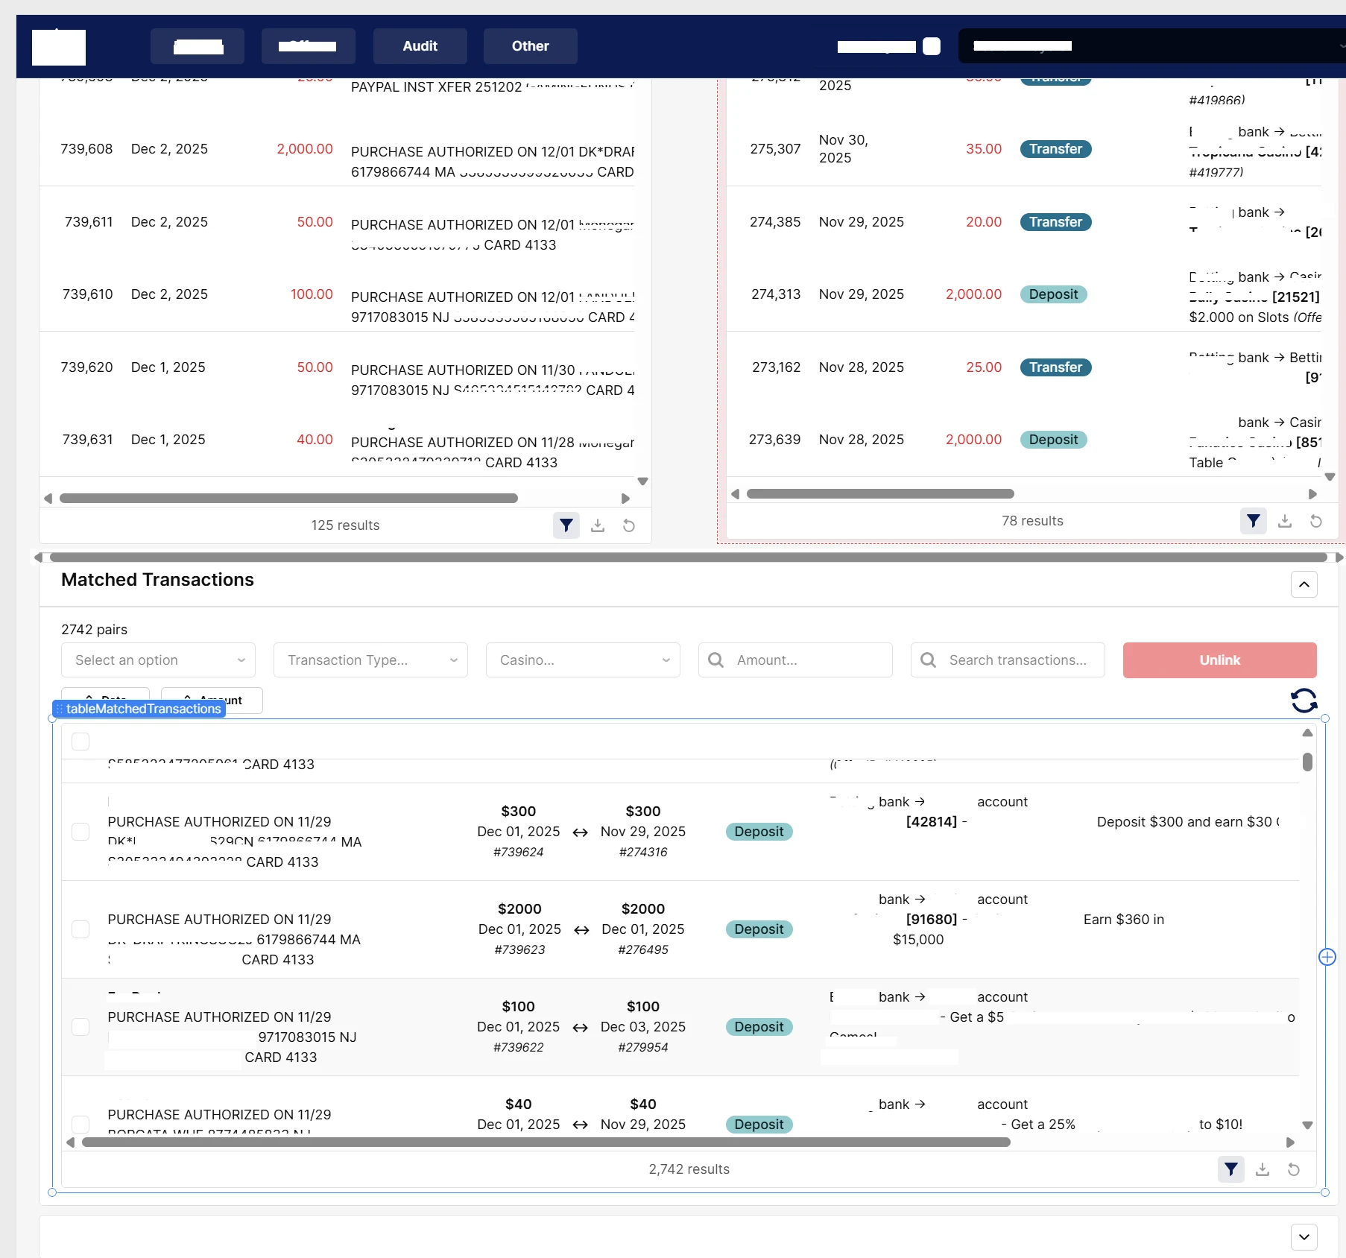Click Transfer badge on row 273,162
The width and height of the screenshot is (1346, 1258).
(1056, 367)
